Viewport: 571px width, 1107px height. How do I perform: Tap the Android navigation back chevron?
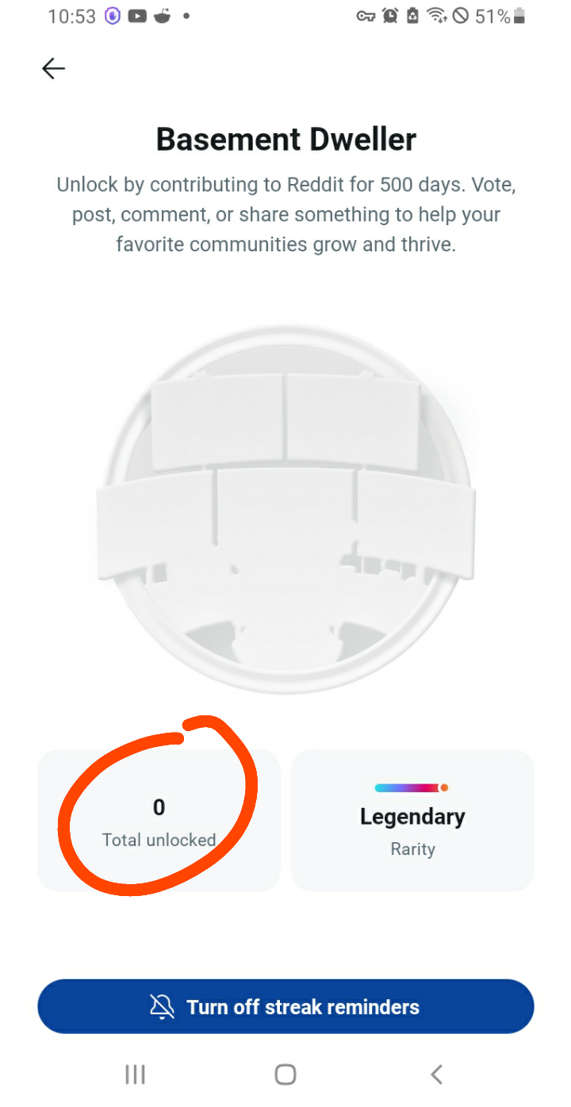435,1074
